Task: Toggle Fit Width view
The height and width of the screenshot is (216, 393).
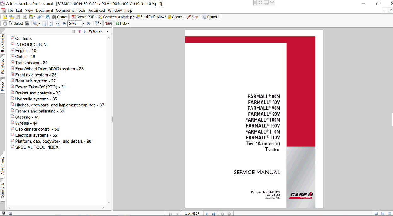Action: (57, 24)
